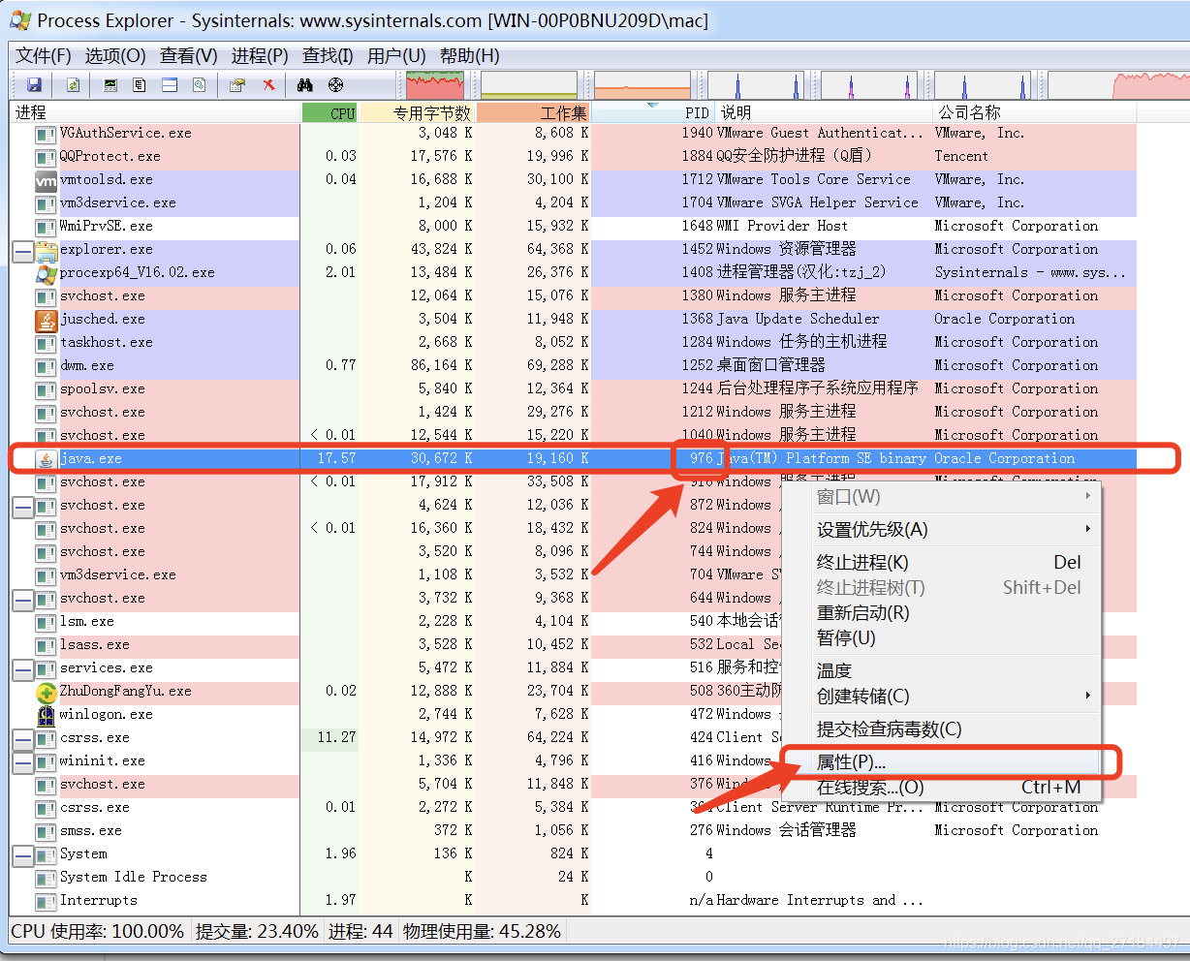Click the folder icon beside explorer.exe

tap(46, 250)
